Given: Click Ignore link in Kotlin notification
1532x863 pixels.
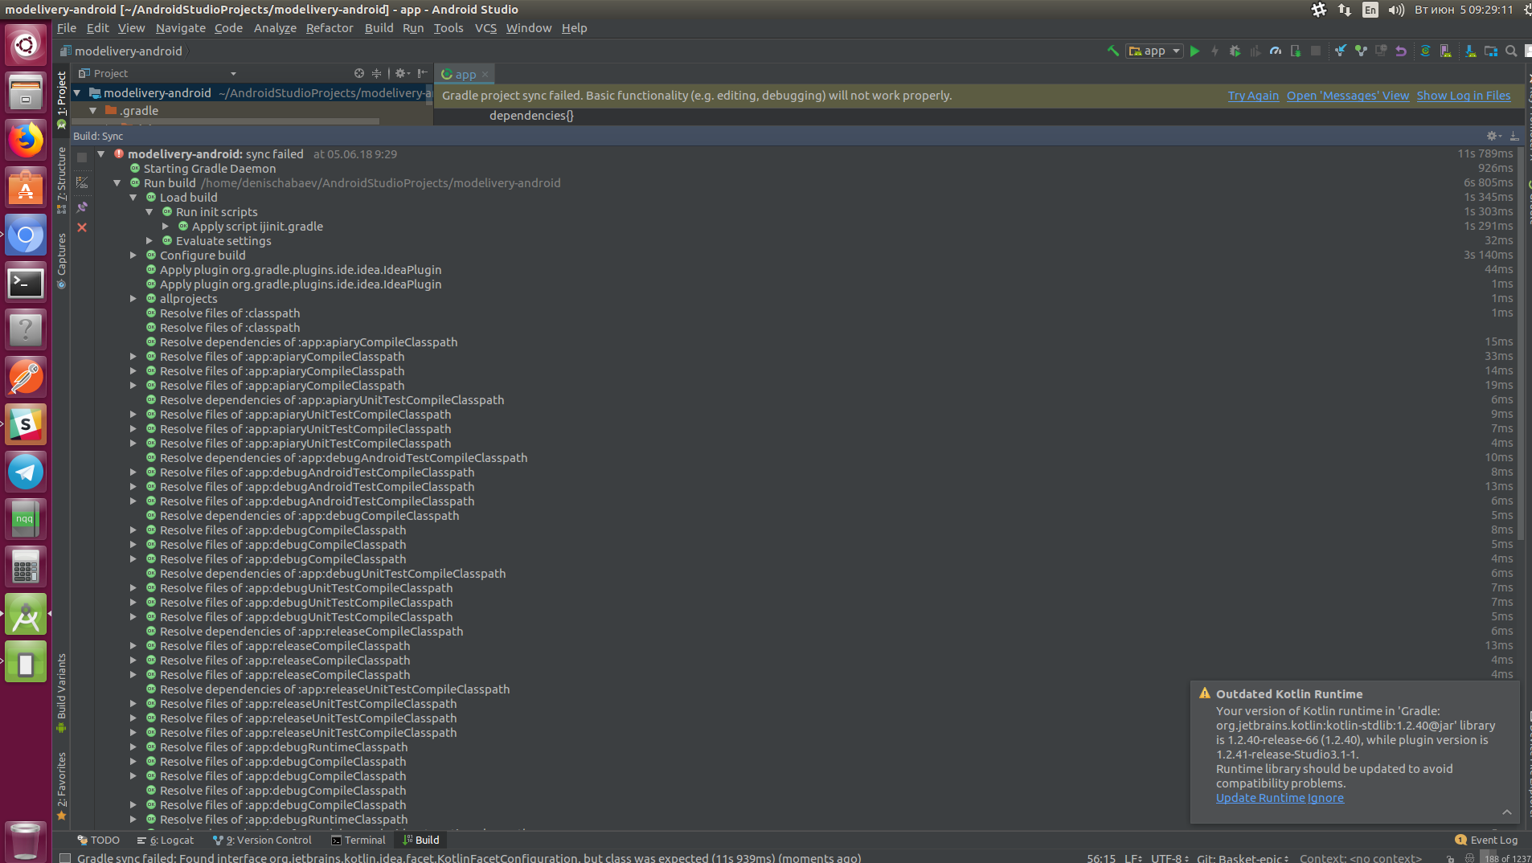Looking at the screenshot, I should tap(1325, 797).
